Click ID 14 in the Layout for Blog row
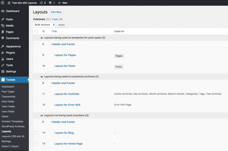 point(44,133)
